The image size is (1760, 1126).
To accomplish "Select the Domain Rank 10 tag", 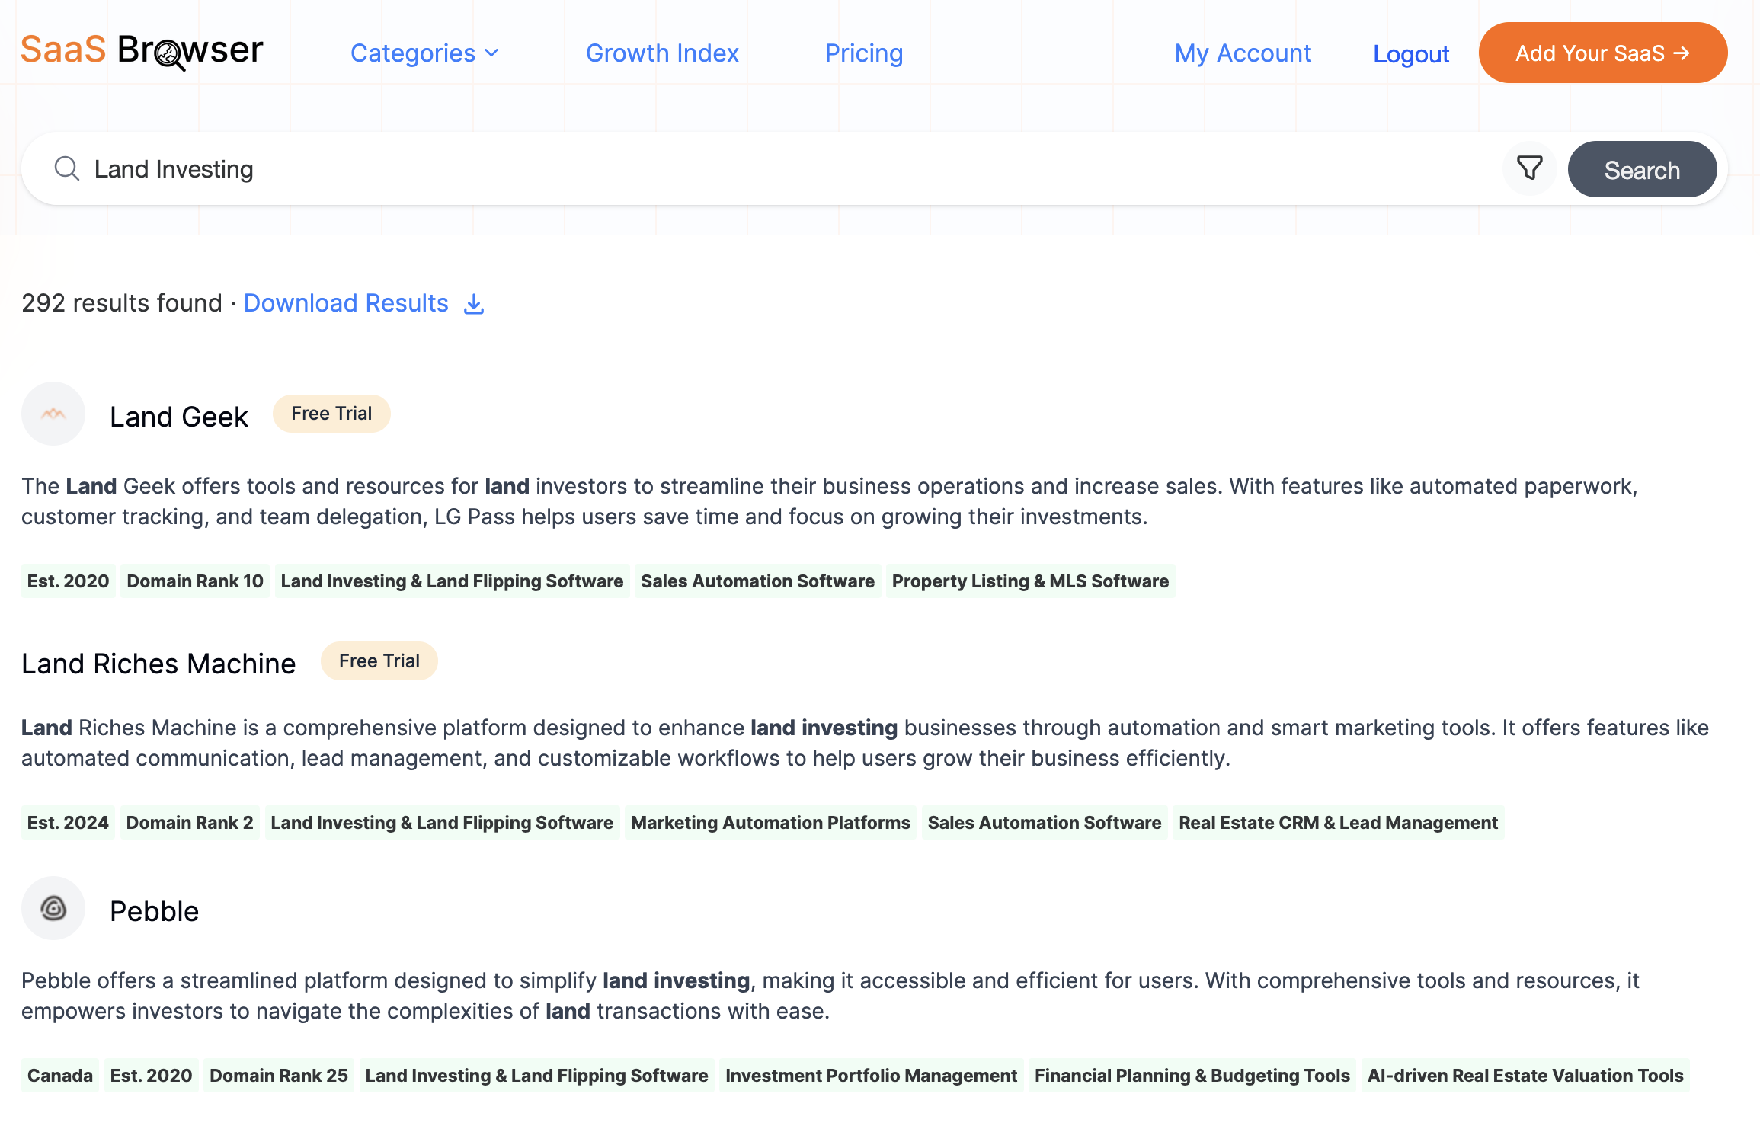I will (x=195, y=581).
